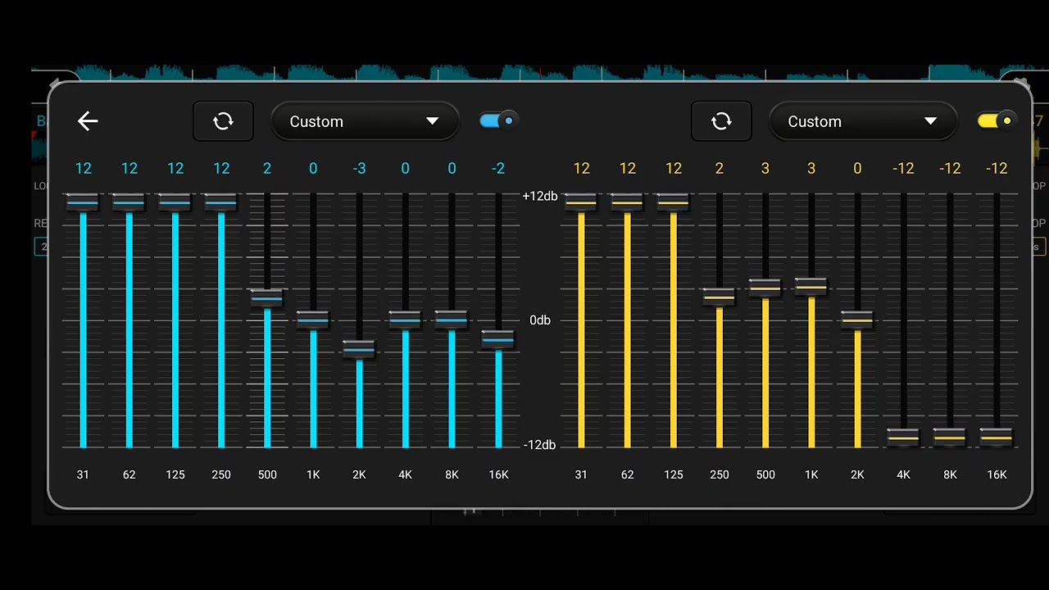Click the 0db scale label
1049x590 pixels.
540,320
